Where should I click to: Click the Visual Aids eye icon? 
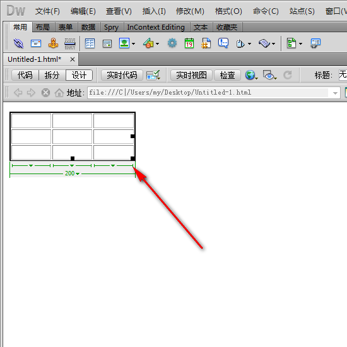tap(269, 75)
